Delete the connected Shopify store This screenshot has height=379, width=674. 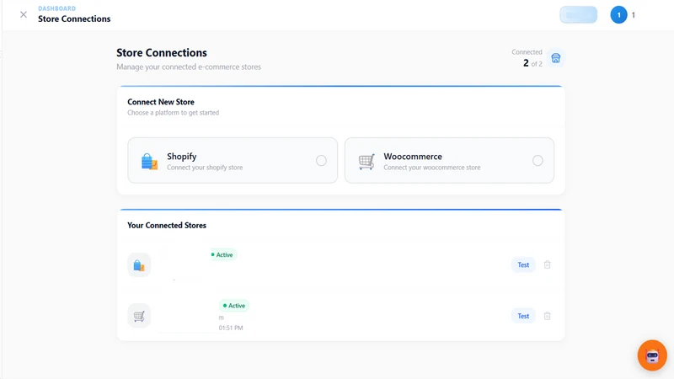pos(547,264)
